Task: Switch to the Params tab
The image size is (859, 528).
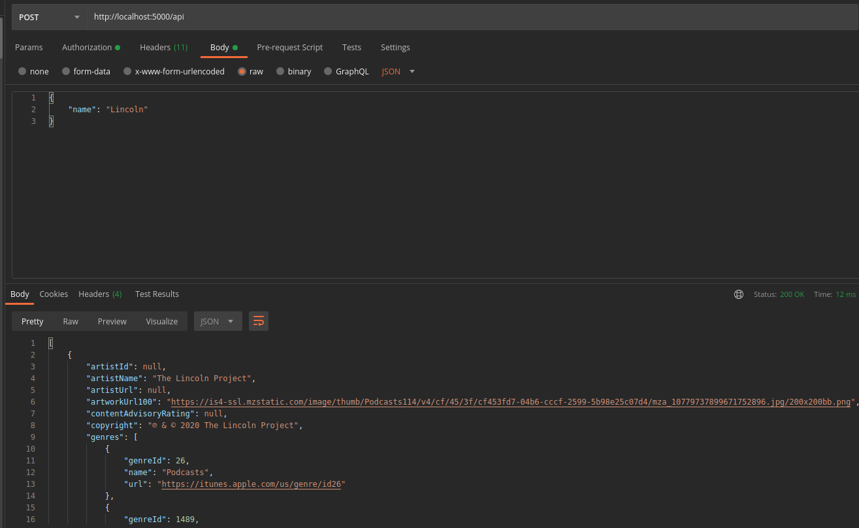Action: (29, 47)
